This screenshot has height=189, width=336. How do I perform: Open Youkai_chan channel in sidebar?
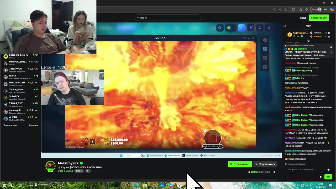[x=21, y=91]
